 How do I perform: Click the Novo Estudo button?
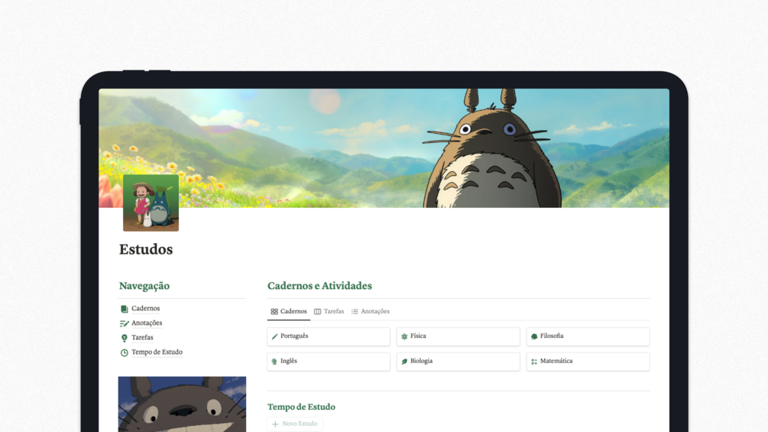[x=295, y=424]
